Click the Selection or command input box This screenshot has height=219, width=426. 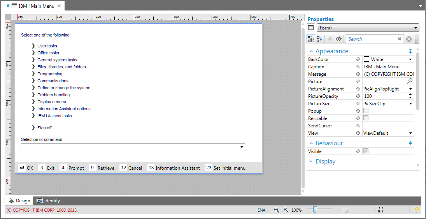coord(133,147)
